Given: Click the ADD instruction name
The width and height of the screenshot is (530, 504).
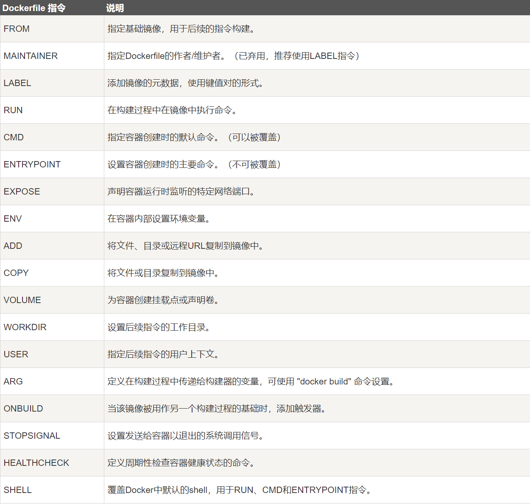Looking at the screenshot, I should 13,246.
